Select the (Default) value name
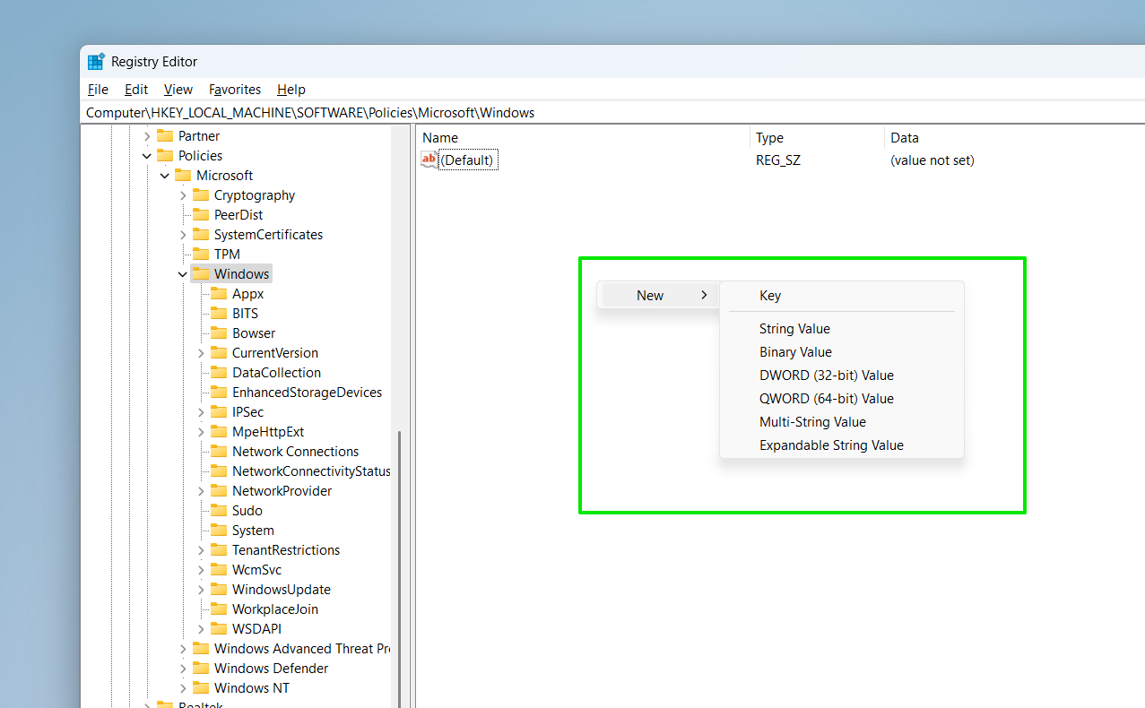The image size is (1145, 708). click(467, 160)
